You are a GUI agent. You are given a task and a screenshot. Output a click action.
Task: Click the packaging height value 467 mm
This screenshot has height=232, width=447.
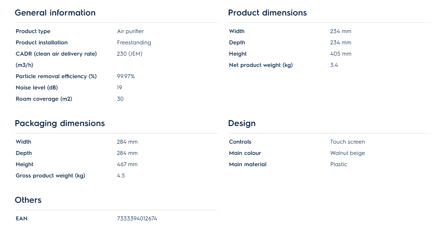click(127, 164)
